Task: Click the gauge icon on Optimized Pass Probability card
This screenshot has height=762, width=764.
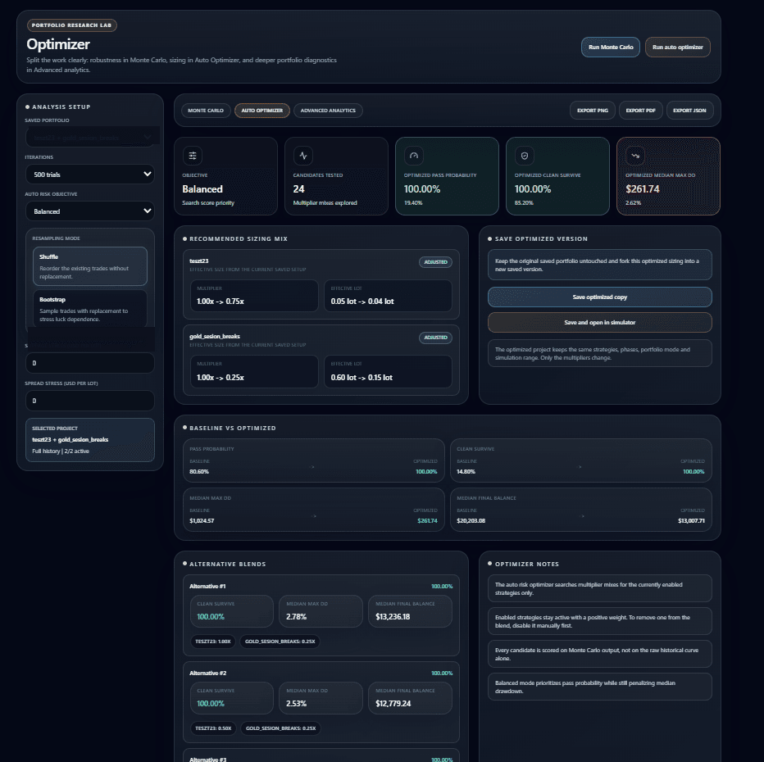Action: click(413, 155)
